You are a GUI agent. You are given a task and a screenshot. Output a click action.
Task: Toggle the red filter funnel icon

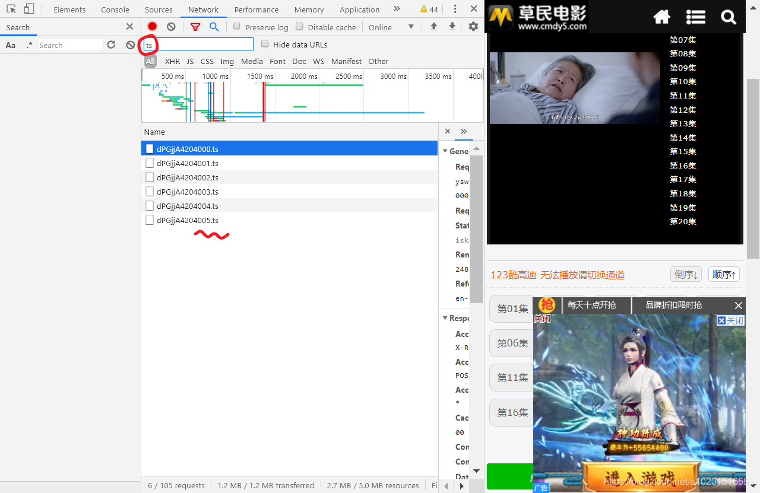click(x=195, y=27)
